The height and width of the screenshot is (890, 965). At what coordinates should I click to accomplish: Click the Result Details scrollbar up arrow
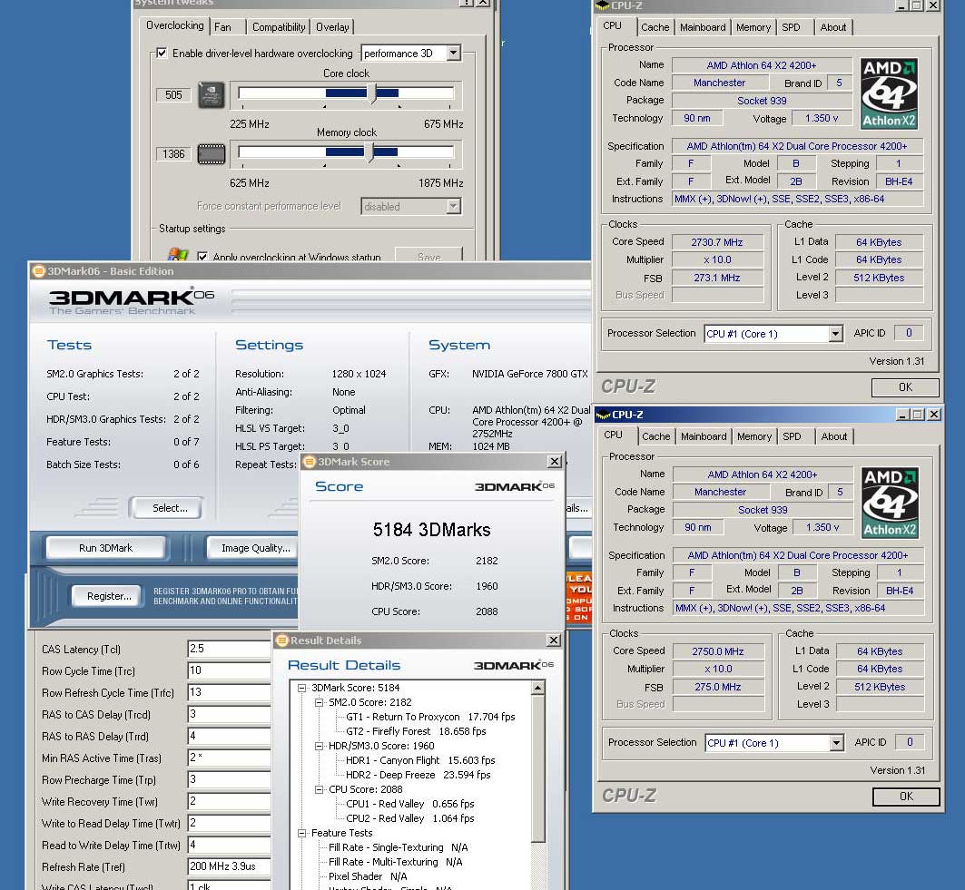click(538, 688)
